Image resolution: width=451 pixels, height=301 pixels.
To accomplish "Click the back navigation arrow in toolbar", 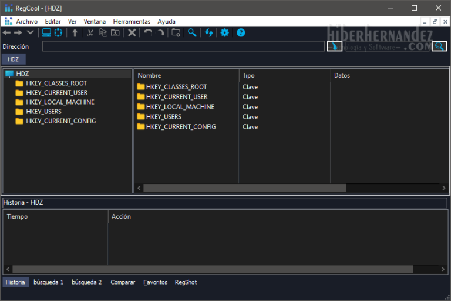I will [x=7, y=32].
